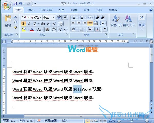Open Find binoculars in Editing group
The width and height of the screenshot is (154, 123).
[x=141, y=18]
